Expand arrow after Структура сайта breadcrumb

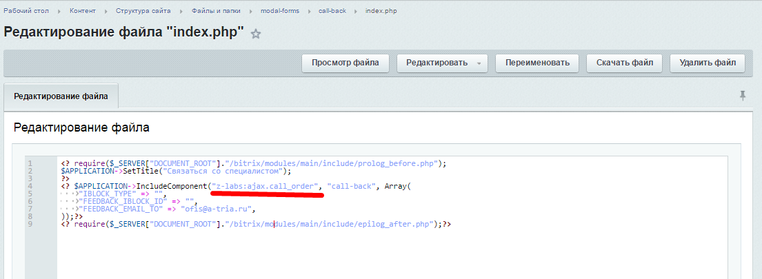pos(180,10)
